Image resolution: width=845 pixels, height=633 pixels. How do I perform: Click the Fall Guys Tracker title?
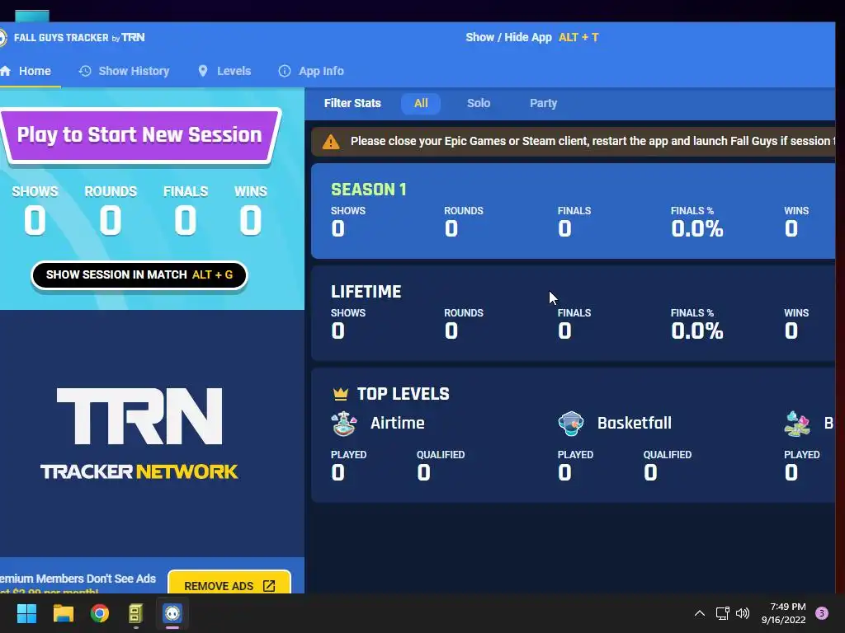[79, 38]
